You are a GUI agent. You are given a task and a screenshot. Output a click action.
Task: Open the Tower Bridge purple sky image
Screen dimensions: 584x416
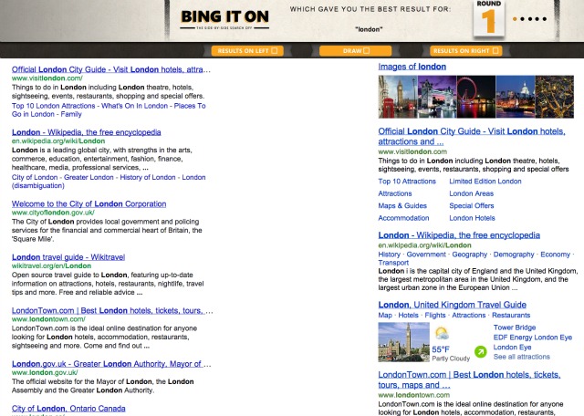point(437,97)
